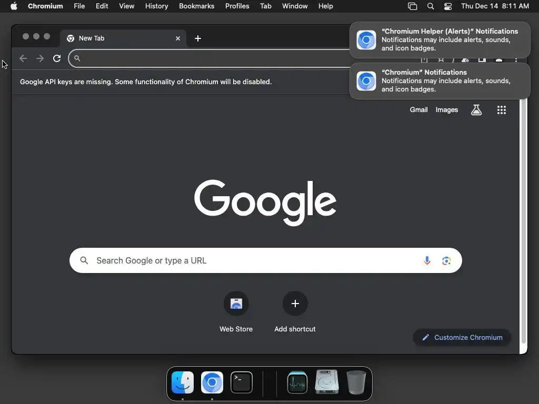This screenshot has height=404, width=539.
Task: Open the Window menu
Action: click(x=295, y=6)
